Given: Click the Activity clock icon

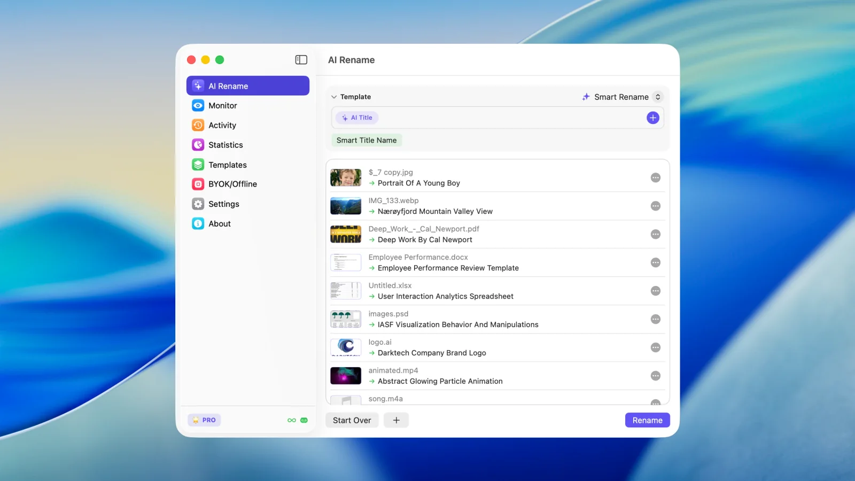Looking at the screenshot, I should (198, 125).
